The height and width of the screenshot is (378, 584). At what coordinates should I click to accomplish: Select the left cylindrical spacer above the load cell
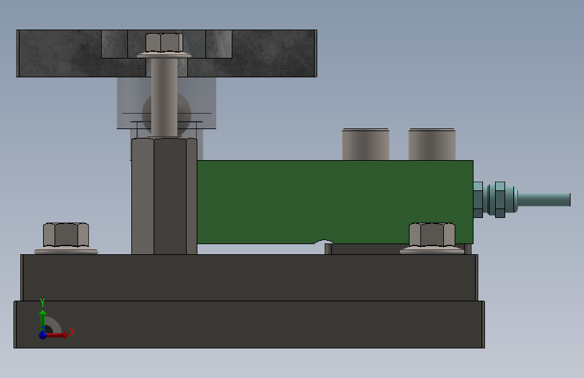tap(366, 145)
